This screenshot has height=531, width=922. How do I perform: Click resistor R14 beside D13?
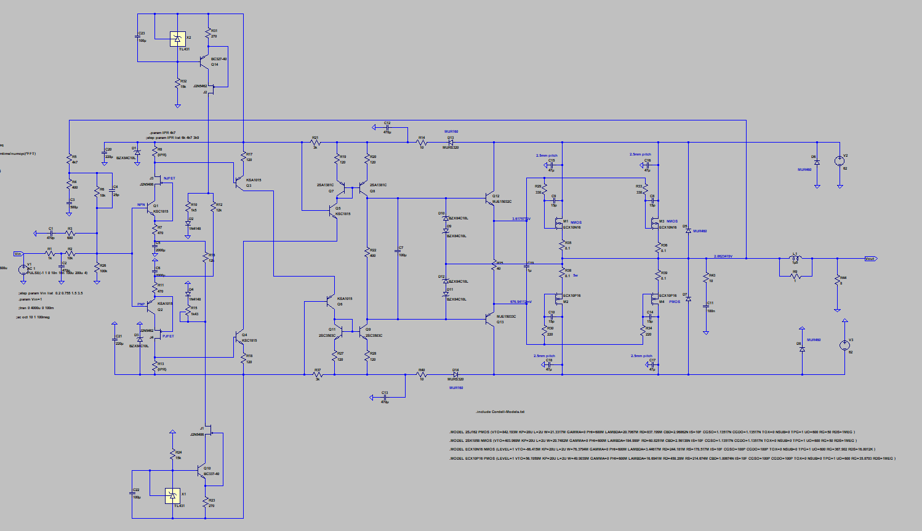point(422,143)
